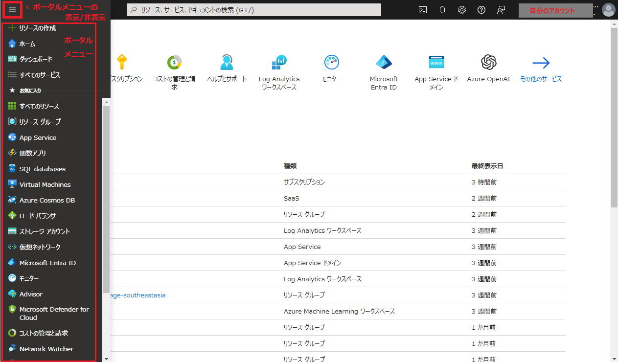The image size is (618, 362).
Task: Open the notifications bell
Action: (x=442, y=10)
